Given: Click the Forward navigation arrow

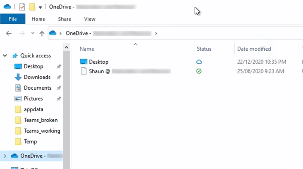Looking at the screenshot, I should coord(22,33).
